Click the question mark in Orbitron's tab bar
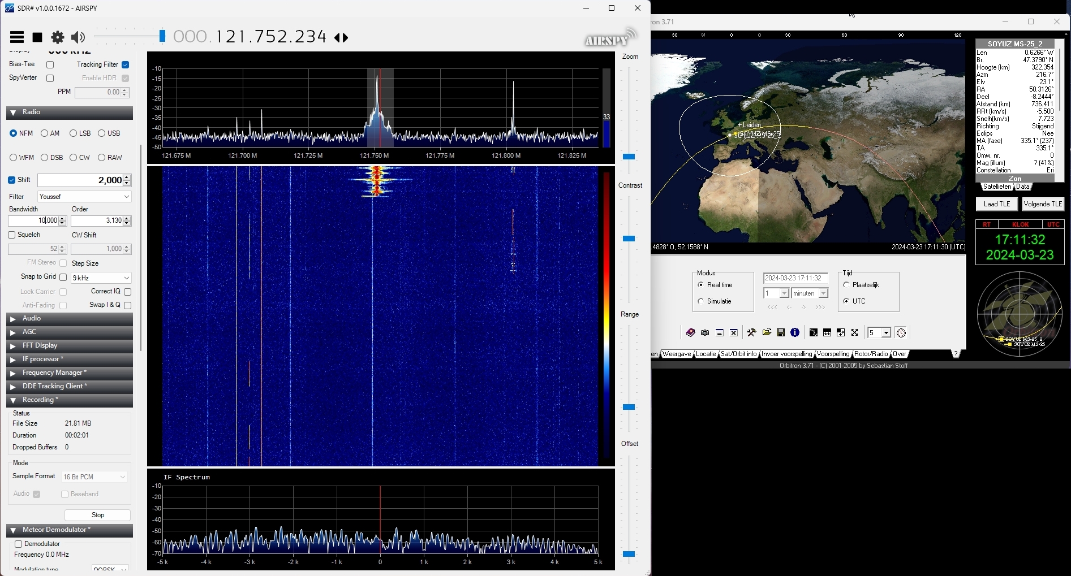This screenshot has height=576, width=1071. [x=956, y=354]
